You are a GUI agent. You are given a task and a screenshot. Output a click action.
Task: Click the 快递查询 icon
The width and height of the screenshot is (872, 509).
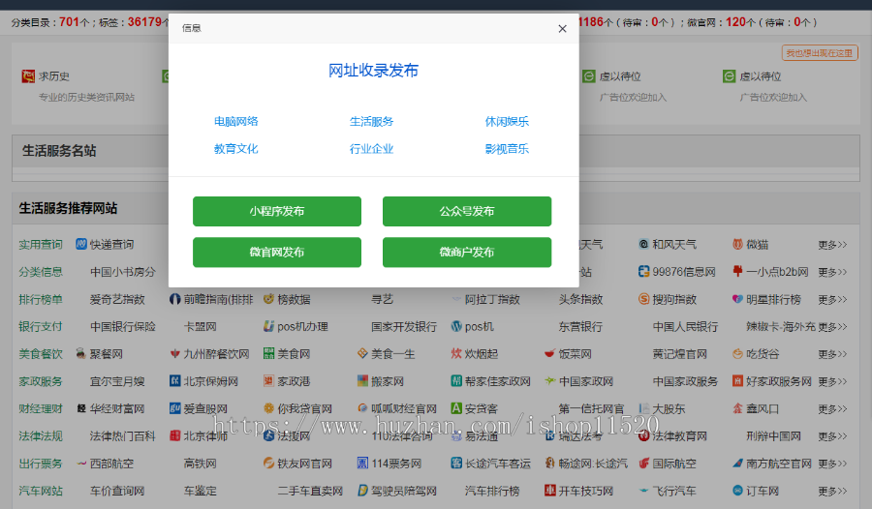click(x=81, y=244)
